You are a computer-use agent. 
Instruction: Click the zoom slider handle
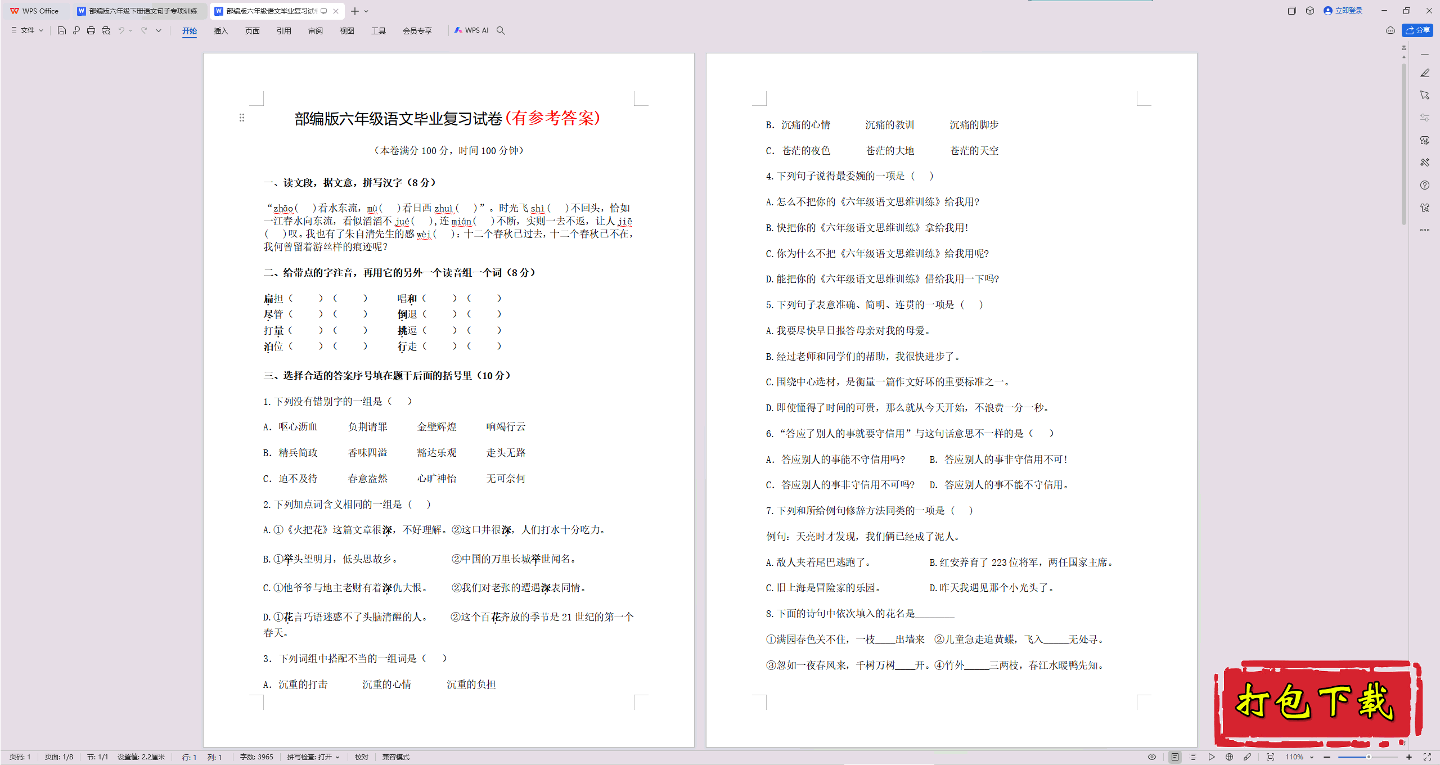coord(1369,757)
